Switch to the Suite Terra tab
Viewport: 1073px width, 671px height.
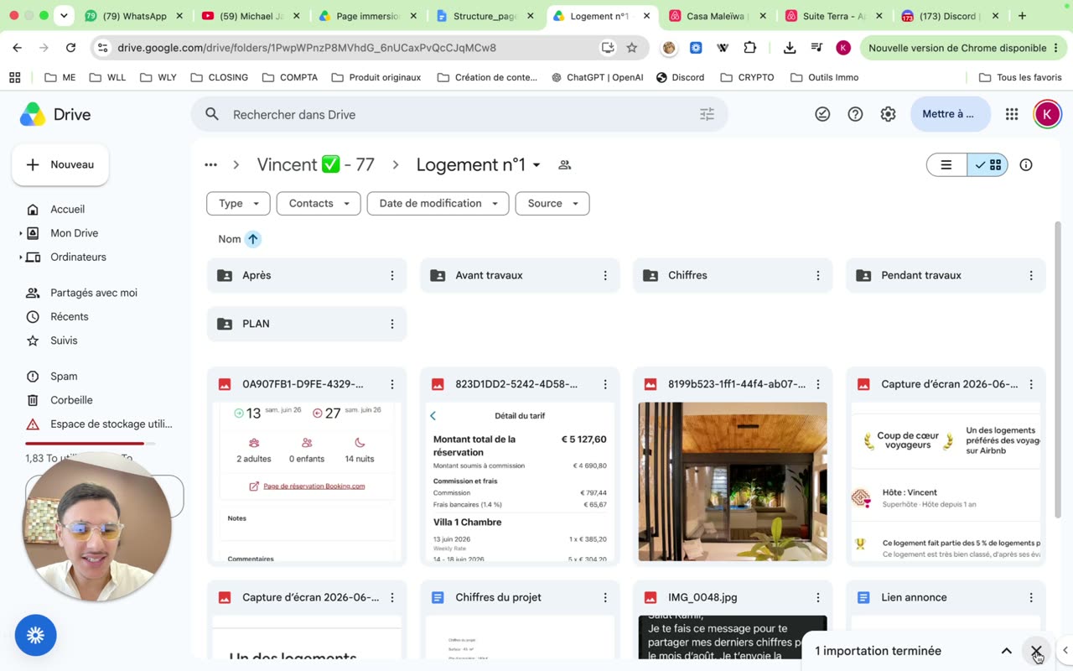[833, 16]
